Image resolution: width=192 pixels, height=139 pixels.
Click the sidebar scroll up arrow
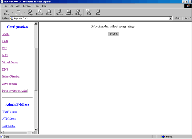pyautogui.click(x=36, y=23)
